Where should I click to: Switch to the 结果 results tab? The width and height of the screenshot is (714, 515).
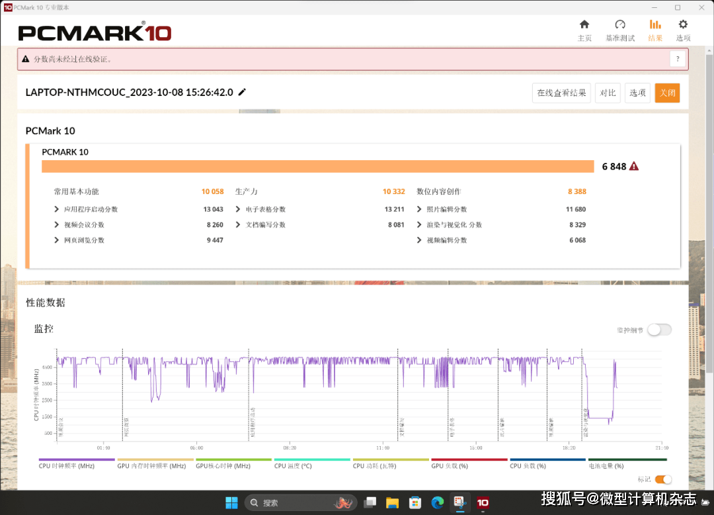655,30
